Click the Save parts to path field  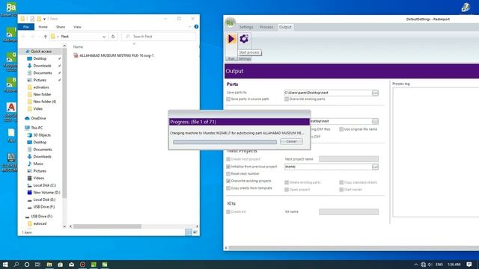[328, 93]
